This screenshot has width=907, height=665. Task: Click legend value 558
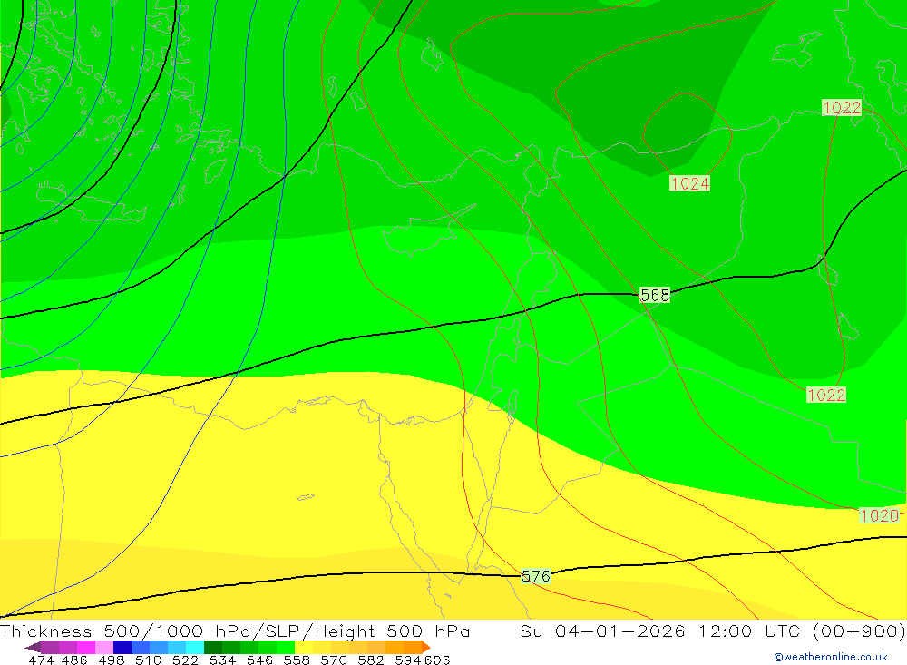tap(297, 660)
